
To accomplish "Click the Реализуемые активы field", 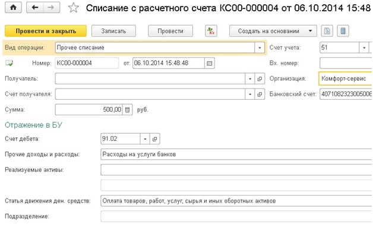I will pyautogui.click(x=236, y=170).
